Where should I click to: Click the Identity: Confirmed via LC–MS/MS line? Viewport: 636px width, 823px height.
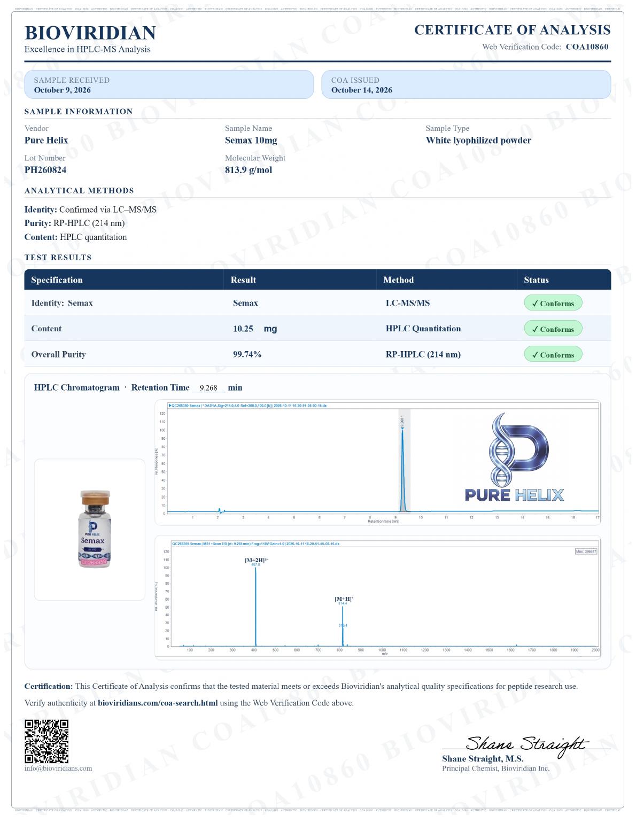pos(91,211)
